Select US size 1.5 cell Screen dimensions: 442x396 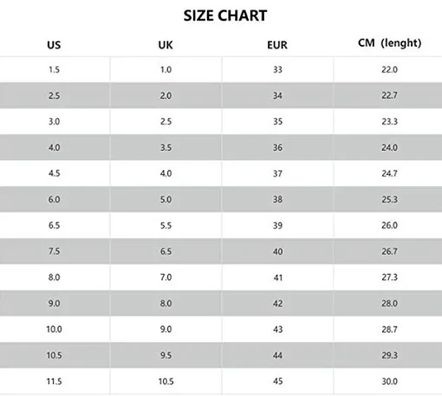pyautogui.click(x=54, y=69)
